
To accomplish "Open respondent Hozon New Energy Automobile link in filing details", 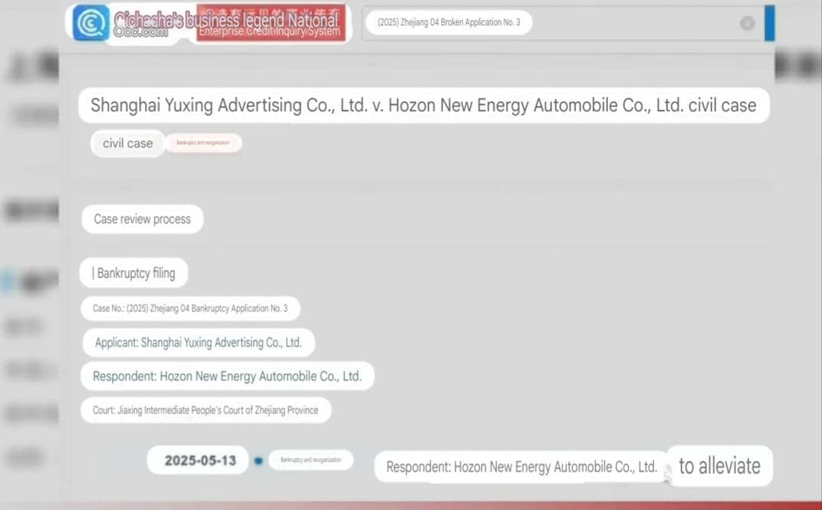I will 227,376.
